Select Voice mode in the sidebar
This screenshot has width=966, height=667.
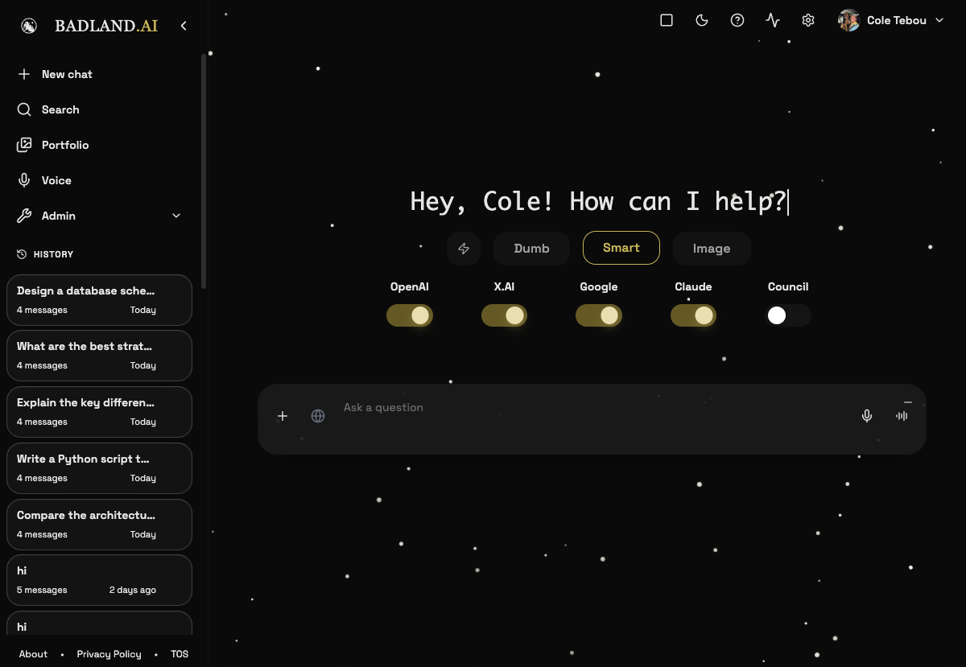pyautogui.click(x=58, y=180)
